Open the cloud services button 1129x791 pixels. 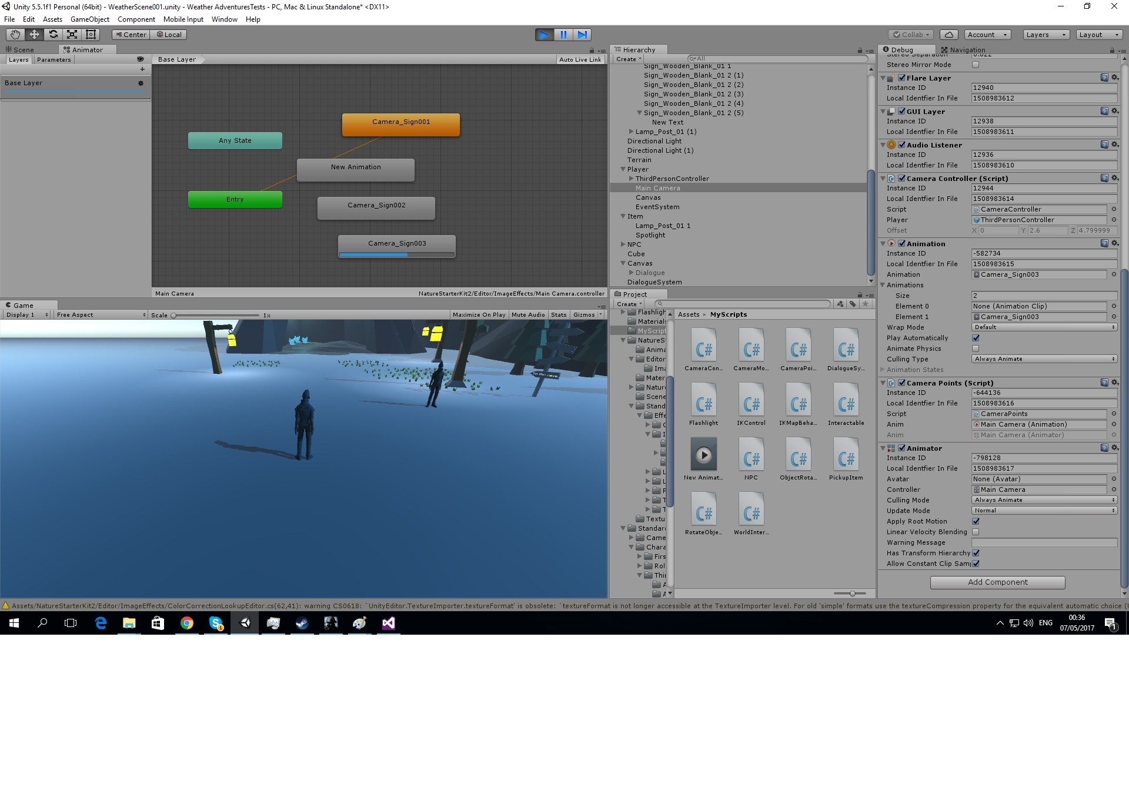(949, 35)
